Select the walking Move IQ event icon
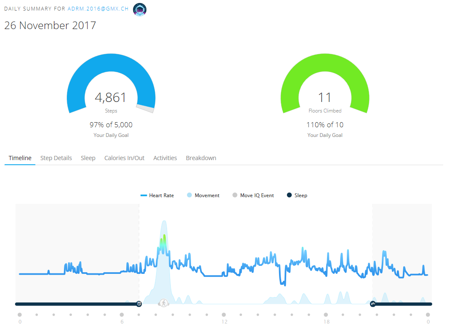 [x=163, y=303]
